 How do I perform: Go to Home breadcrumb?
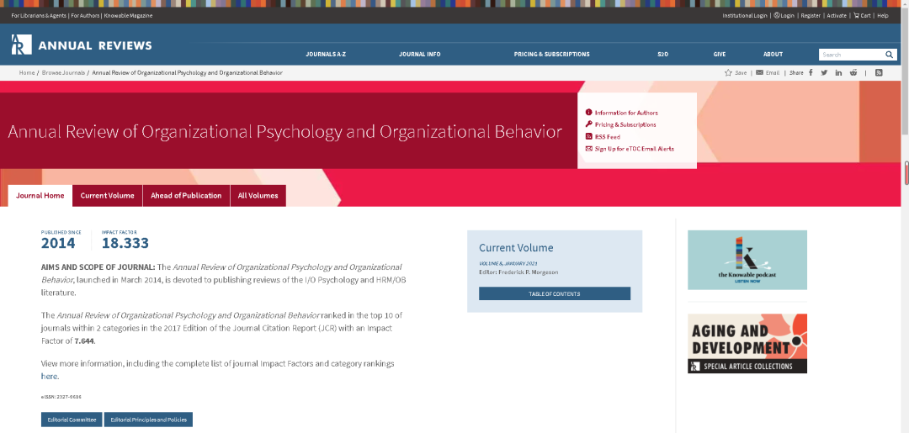27,73
